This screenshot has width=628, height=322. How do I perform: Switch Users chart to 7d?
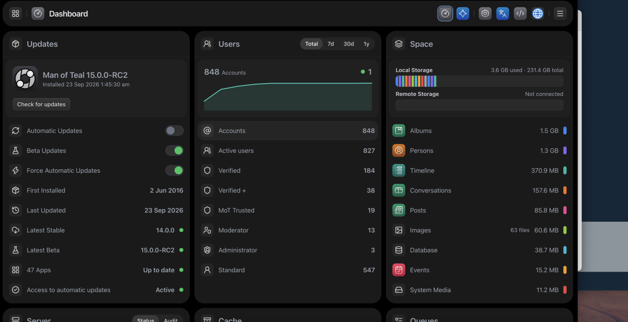click(331, 44)
